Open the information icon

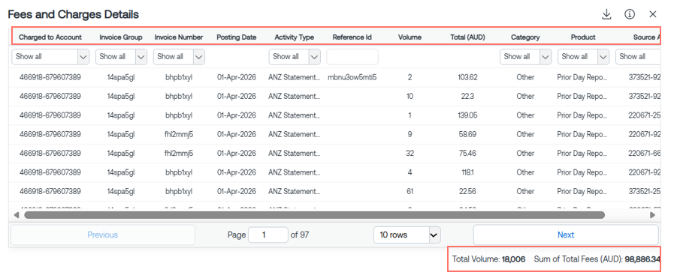click(630, 14)
